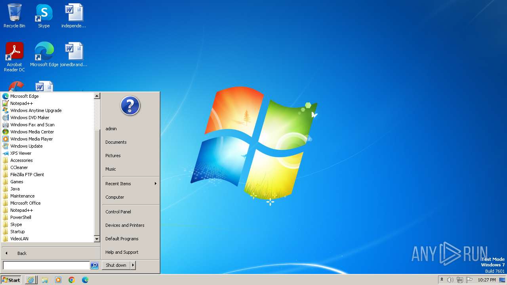Start Windows Media Center

click(x=48, y=132)
